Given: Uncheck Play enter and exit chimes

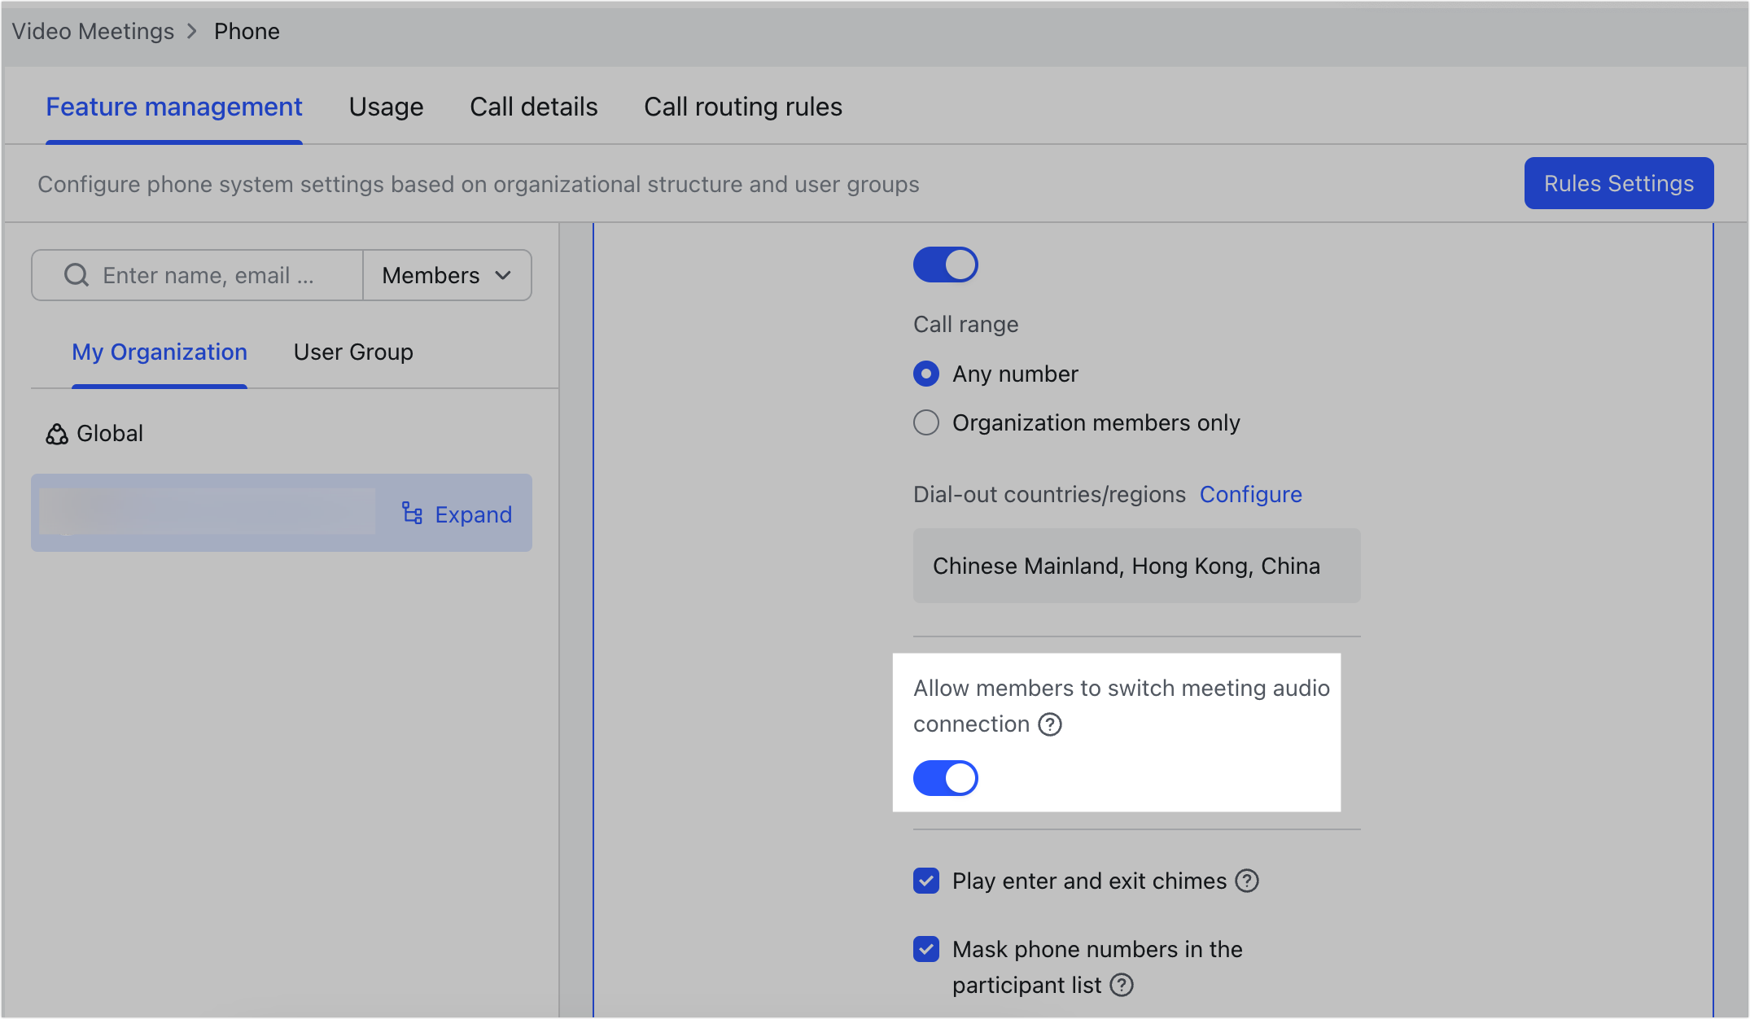Looking at the screenshot, I should point(925,881).
